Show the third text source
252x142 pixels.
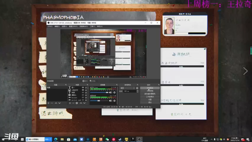click(x=83, y=92)
